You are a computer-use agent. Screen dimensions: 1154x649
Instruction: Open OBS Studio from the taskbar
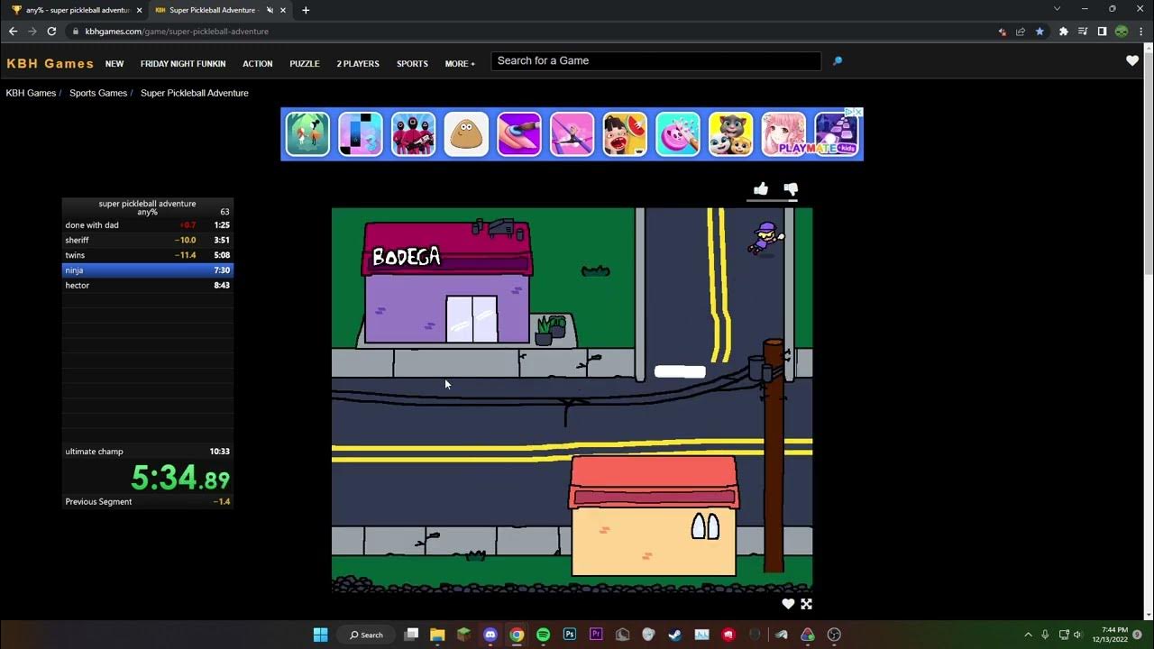pos(834,635)
